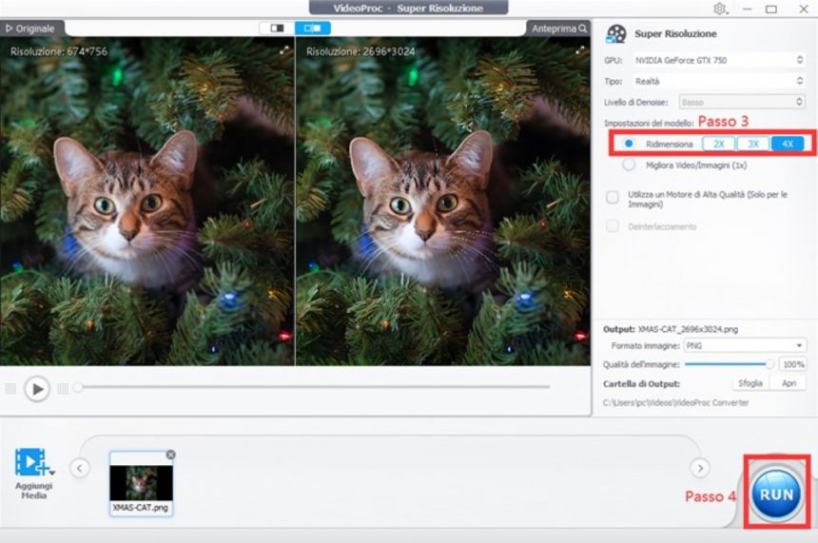Click Sfoglia to browse output folder
Viewport: 818px width, 543px height.
750,383
